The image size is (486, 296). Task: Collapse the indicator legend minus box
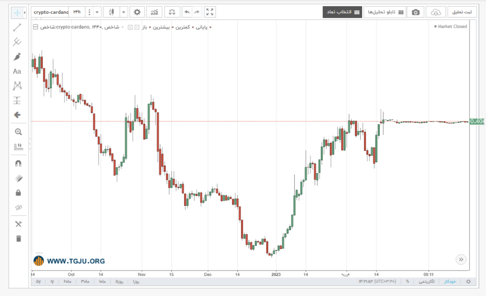36,27
